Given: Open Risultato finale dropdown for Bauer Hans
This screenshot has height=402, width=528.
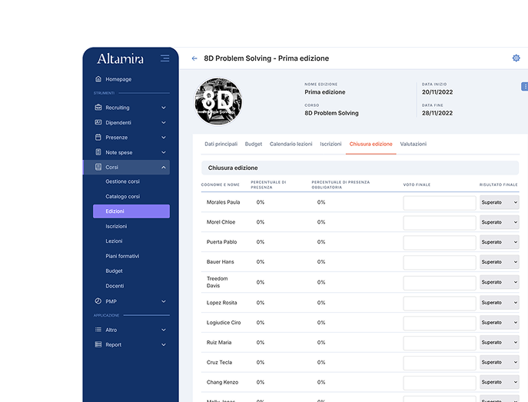Looking at the screenshot, I should click(499, 262).
